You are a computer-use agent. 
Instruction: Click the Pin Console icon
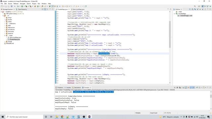click(197, 88)
